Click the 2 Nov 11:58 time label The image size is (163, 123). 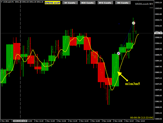pos(106,121)
